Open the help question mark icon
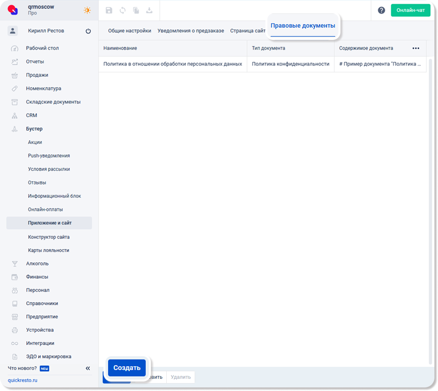 coord(381,11)
